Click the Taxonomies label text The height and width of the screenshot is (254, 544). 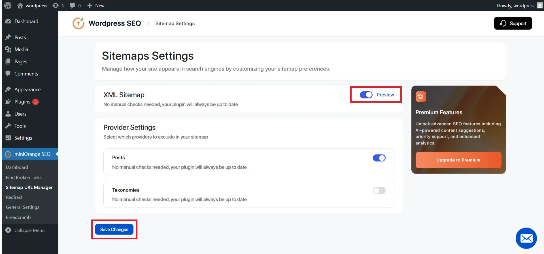[x=126, y=190]
